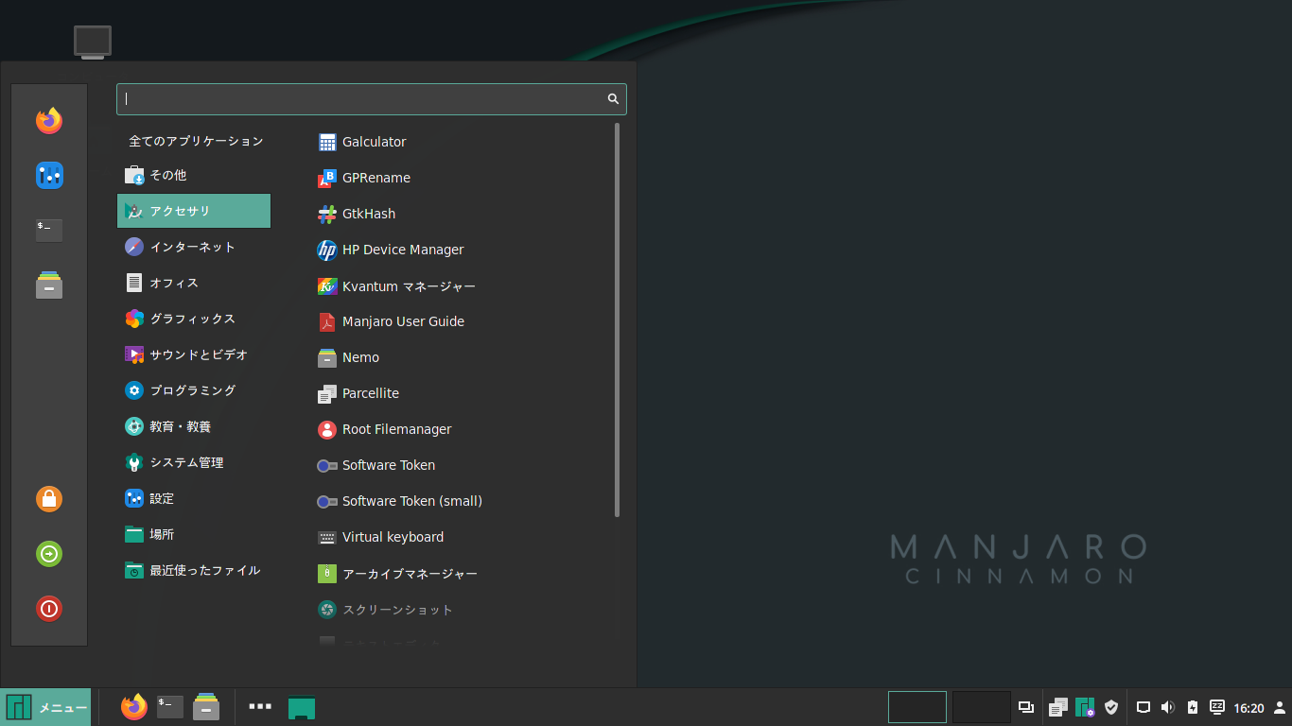Click the search magnifier icon
1292x726 pixels.
[613, 98]
